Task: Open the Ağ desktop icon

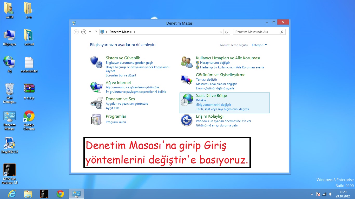Action: click(x=10, y=64)
